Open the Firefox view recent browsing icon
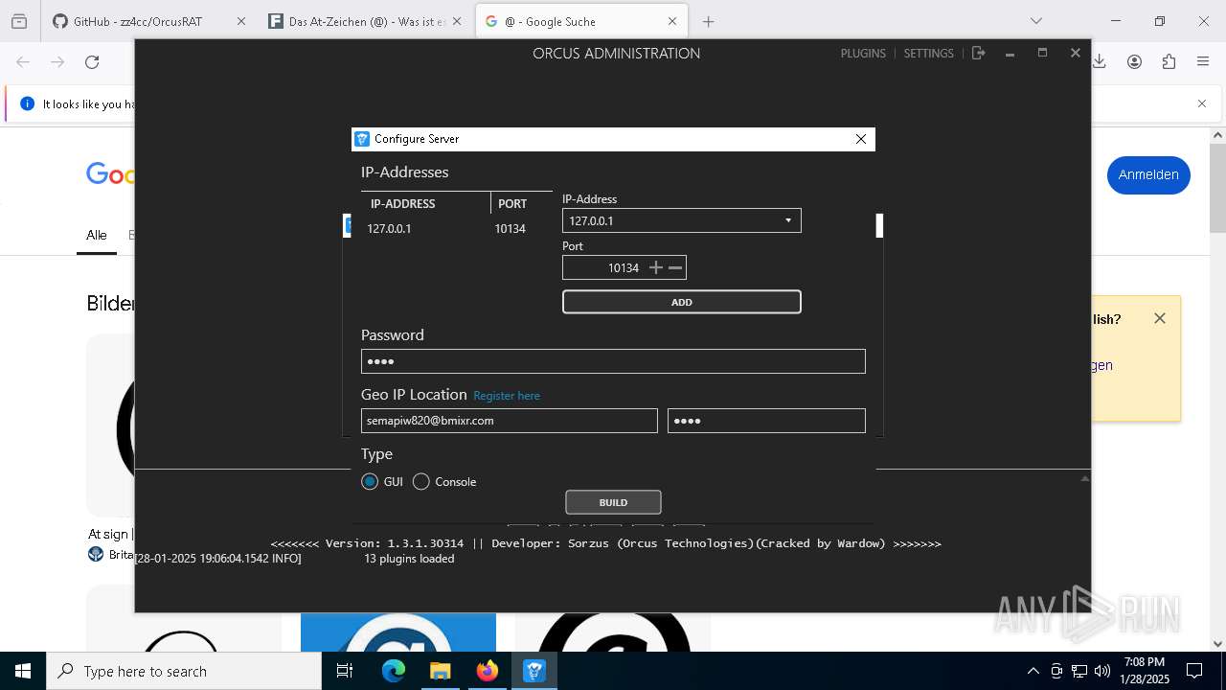The height and width of the screenshot is (690, 1226). (x=19, y=21)
